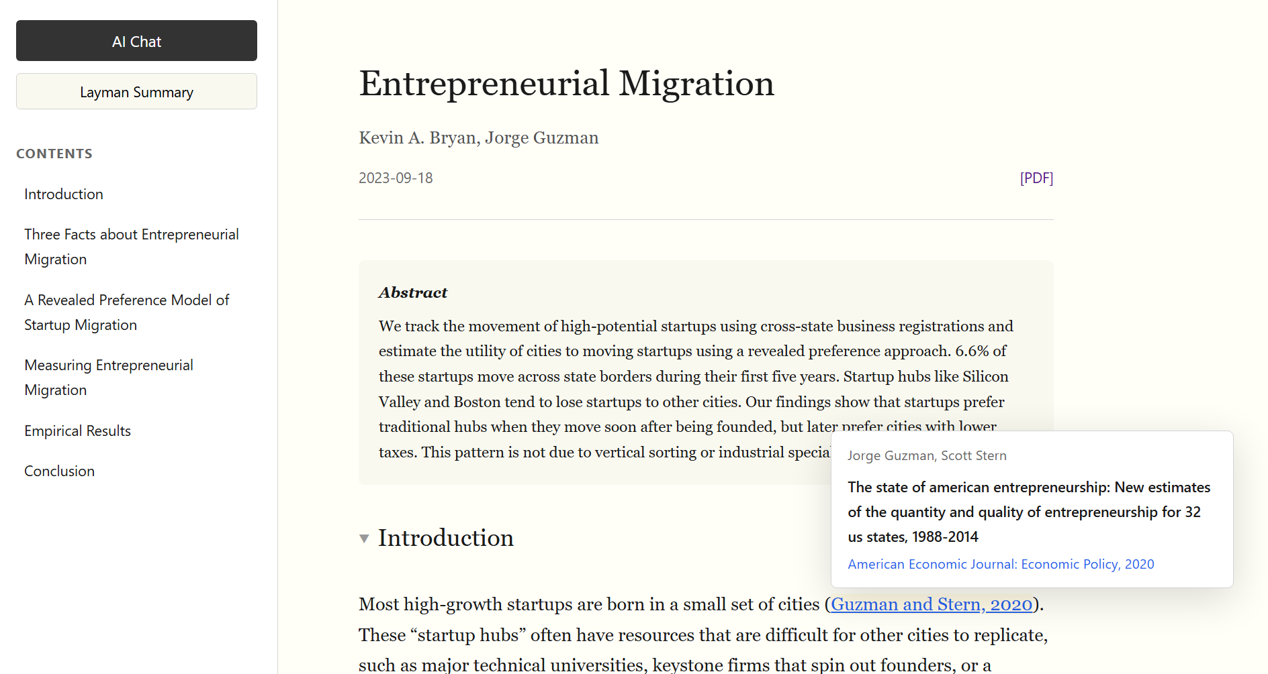This screenshot has height=674, width=1268.
Task: Navigate to A Revealed Preference Model section
Action: 127,313
